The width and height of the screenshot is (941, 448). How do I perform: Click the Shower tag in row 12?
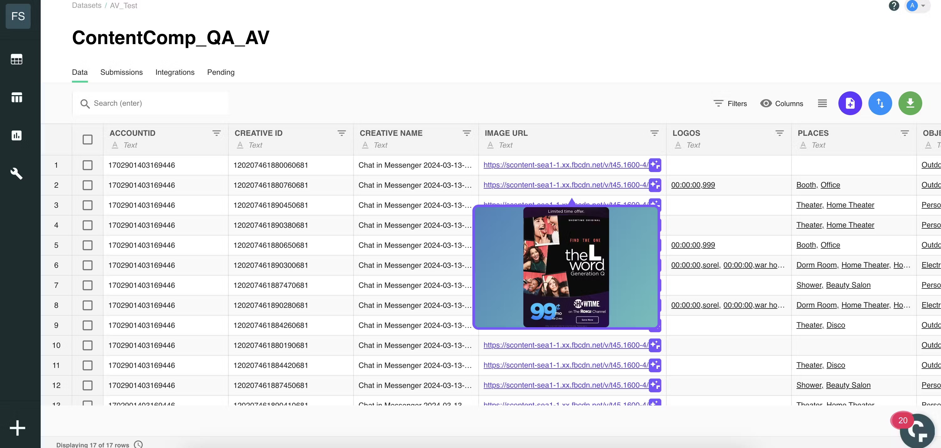(809, 385)
